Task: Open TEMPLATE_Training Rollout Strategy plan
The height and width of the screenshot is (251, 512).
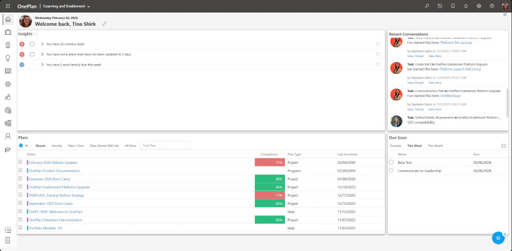Action: (x=57, y=195)
